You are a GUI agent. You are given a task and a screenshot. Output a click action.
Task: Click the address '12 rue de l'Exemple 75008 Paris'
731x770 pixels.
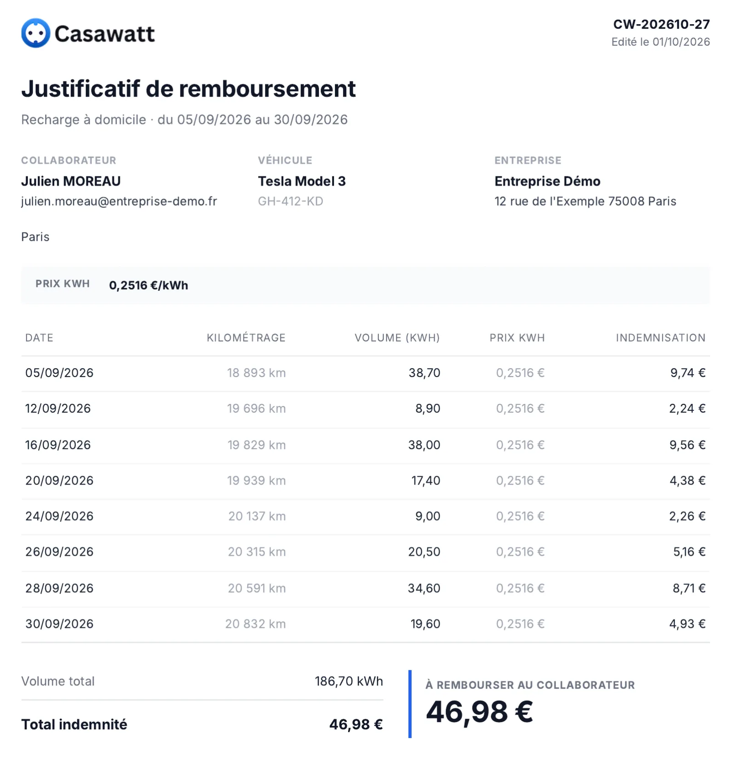tap(585, 202)
